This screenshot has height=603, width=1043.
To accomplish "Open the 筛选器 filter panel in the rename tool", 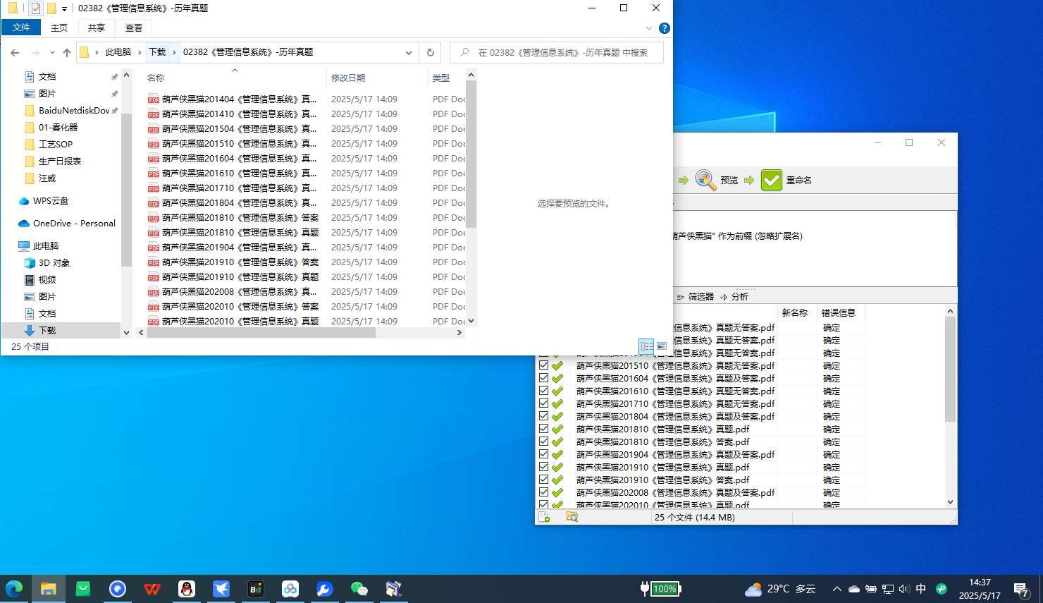I will tap(696, 296).
